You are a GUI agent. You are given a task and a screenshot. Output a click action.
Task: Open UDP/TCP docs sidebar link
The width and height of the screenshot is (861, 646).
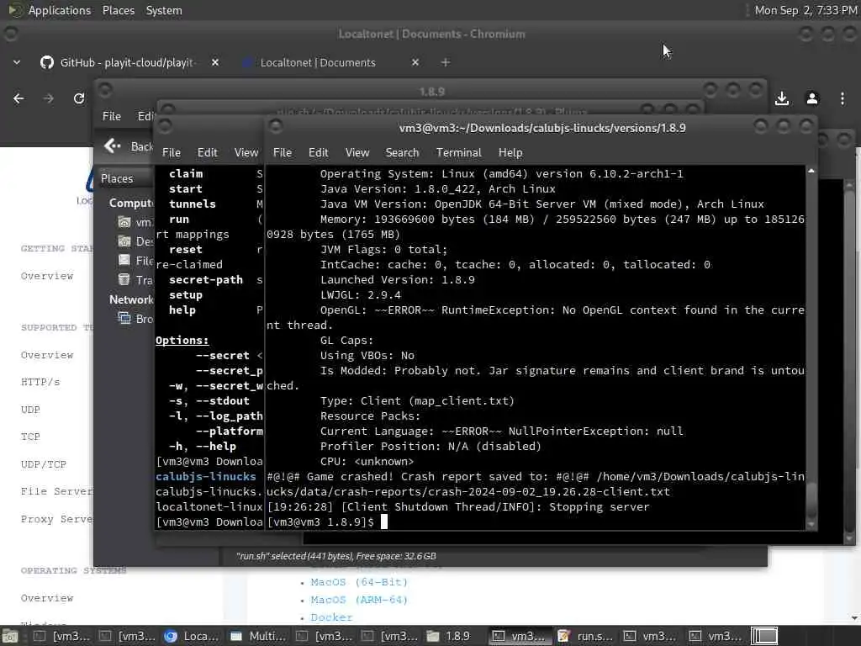[44, 464]
